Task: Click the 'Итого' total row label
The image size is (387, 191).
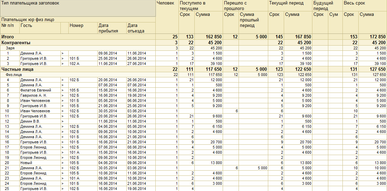Action: [7, 37]
